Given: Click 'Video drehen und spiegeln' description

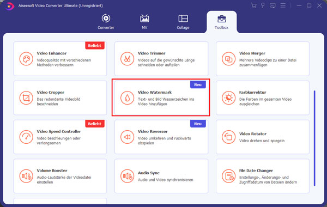Looking at the screenshot, I should tap(262, 141).
